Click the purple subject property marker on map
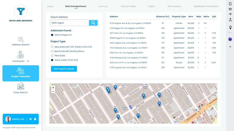The image size is (234, 131). tap(131, 107)
